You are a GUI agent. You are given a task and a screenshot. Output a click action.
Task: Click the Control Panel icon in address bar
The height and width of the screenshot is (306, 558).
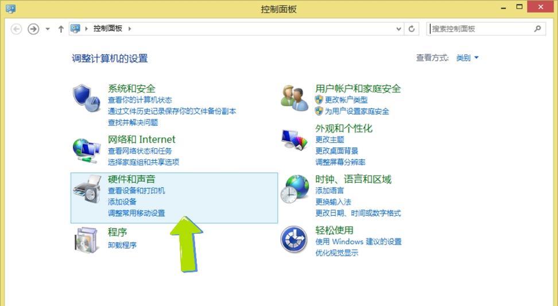click(75, 29)
